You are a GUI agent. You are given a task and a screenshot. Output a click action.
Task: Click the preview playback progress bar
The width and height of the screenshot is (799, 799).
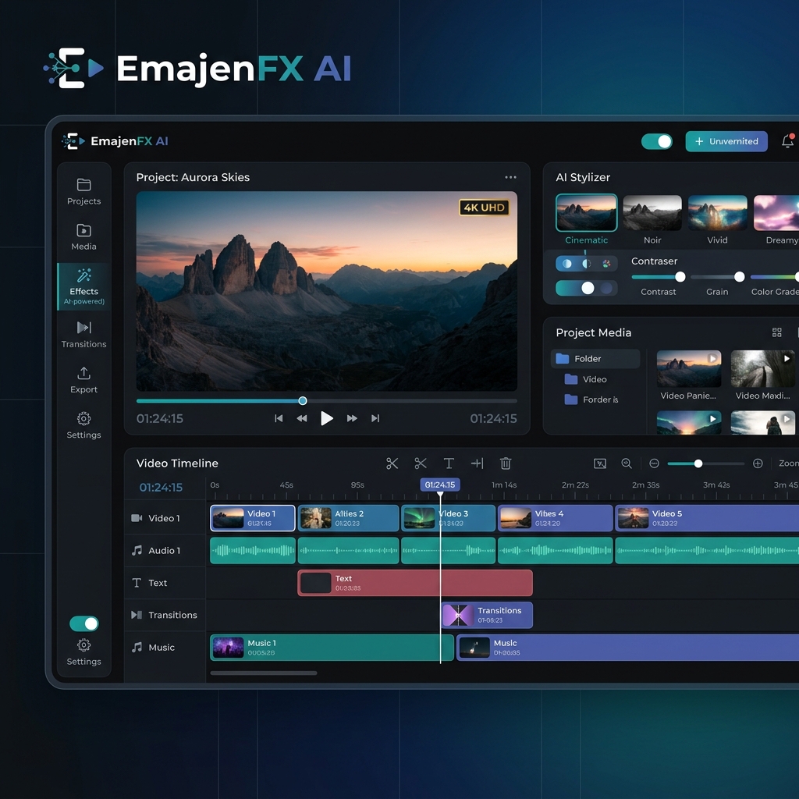click(x=327, y=401)
